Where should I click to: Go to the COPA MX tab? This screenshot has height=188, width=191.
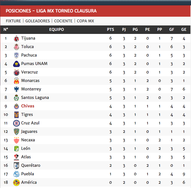point(85,21)
